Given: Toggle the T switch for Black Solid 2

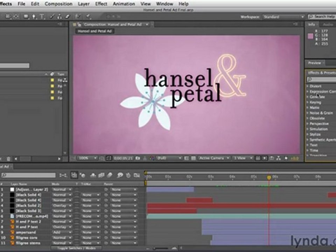Looking at the screenshot, I should tap(77, 205).
